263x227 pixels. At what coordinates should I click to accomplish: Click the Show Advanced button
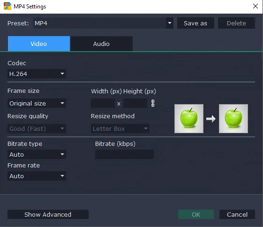(x=48, y=214)
